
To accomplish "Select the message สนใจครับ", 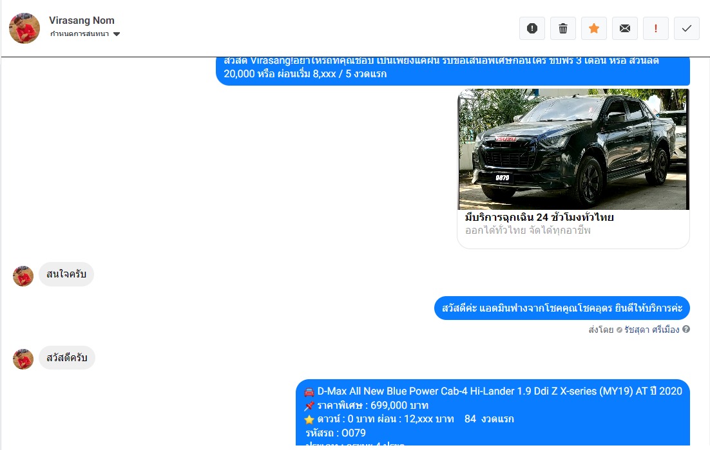I will [x=66, y=274].
